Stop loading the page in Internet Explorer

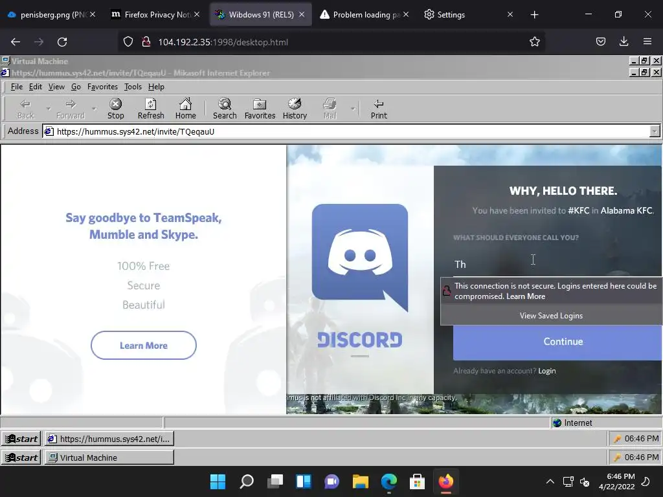click(115, 109)
